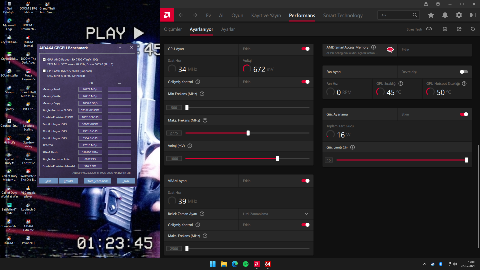Click the Güç Limiti value box 15
480x270 pixels.
(329, 160)
